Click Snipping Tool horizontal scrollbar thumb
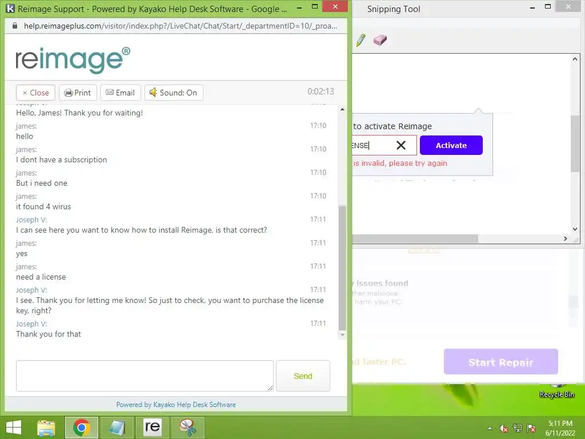Screen dimensions: 585x439 [x=415, y=238]
